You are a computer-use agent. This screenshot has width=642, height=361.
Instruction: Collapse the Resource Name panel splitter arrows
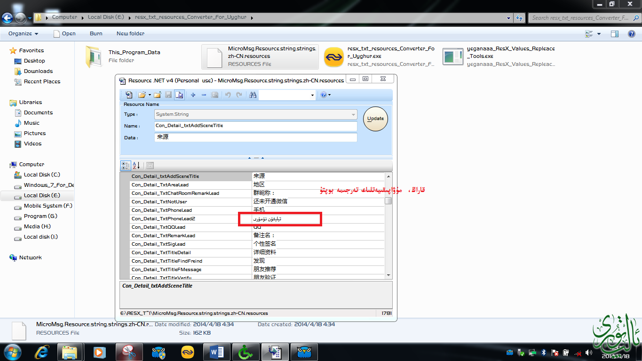(256, 158)
